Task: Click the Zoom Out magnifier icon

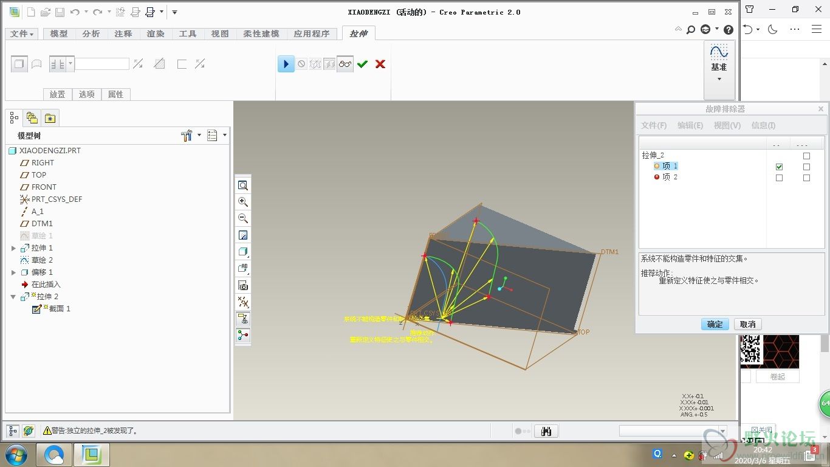Action: coord(243,218)
